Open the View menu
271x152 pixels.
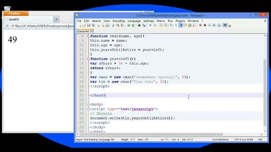[x=107, y=21]
